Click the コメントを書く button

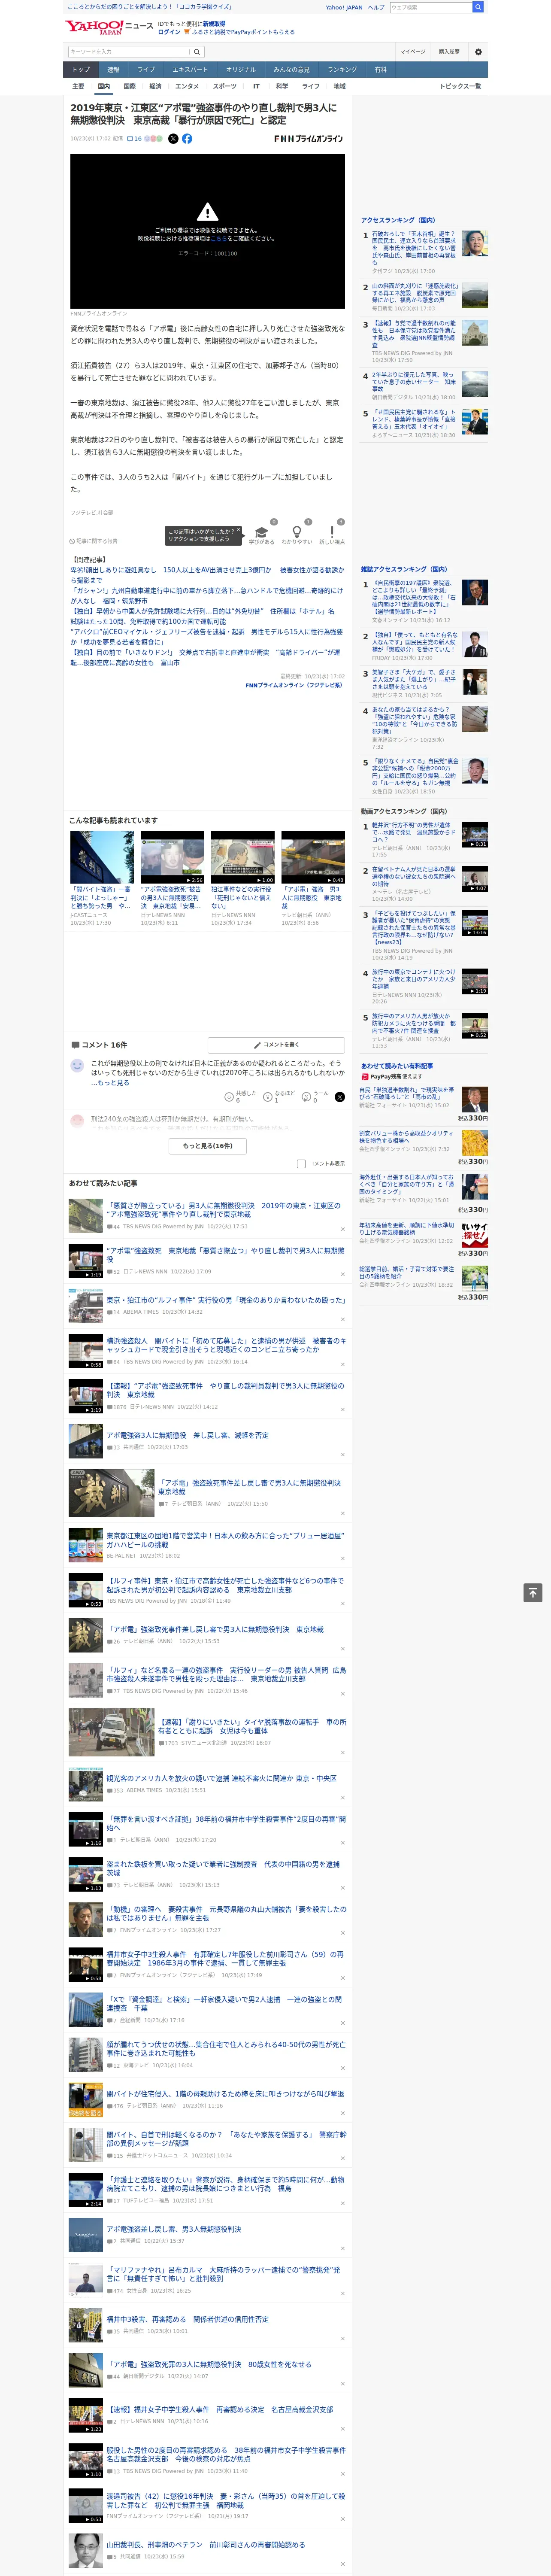pyautogui.click(x=276, y=1045)
